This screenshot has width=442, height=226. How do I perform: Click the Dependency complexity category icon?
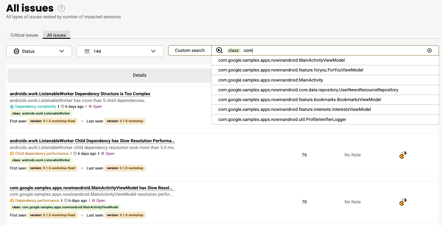coord(12,107)
